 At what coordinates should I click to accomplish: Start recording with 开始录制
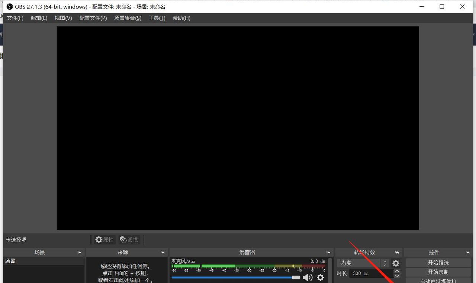point(438,272)
